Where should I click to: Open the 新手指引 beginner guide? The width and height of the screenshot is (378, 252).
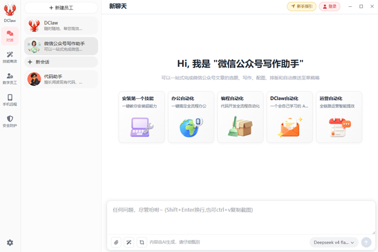(x=301, y=6)
